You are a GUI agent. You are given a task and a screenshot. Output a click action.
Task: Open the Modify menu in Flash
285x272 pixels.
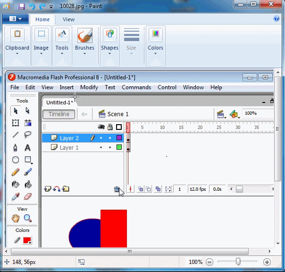(89, 87)
